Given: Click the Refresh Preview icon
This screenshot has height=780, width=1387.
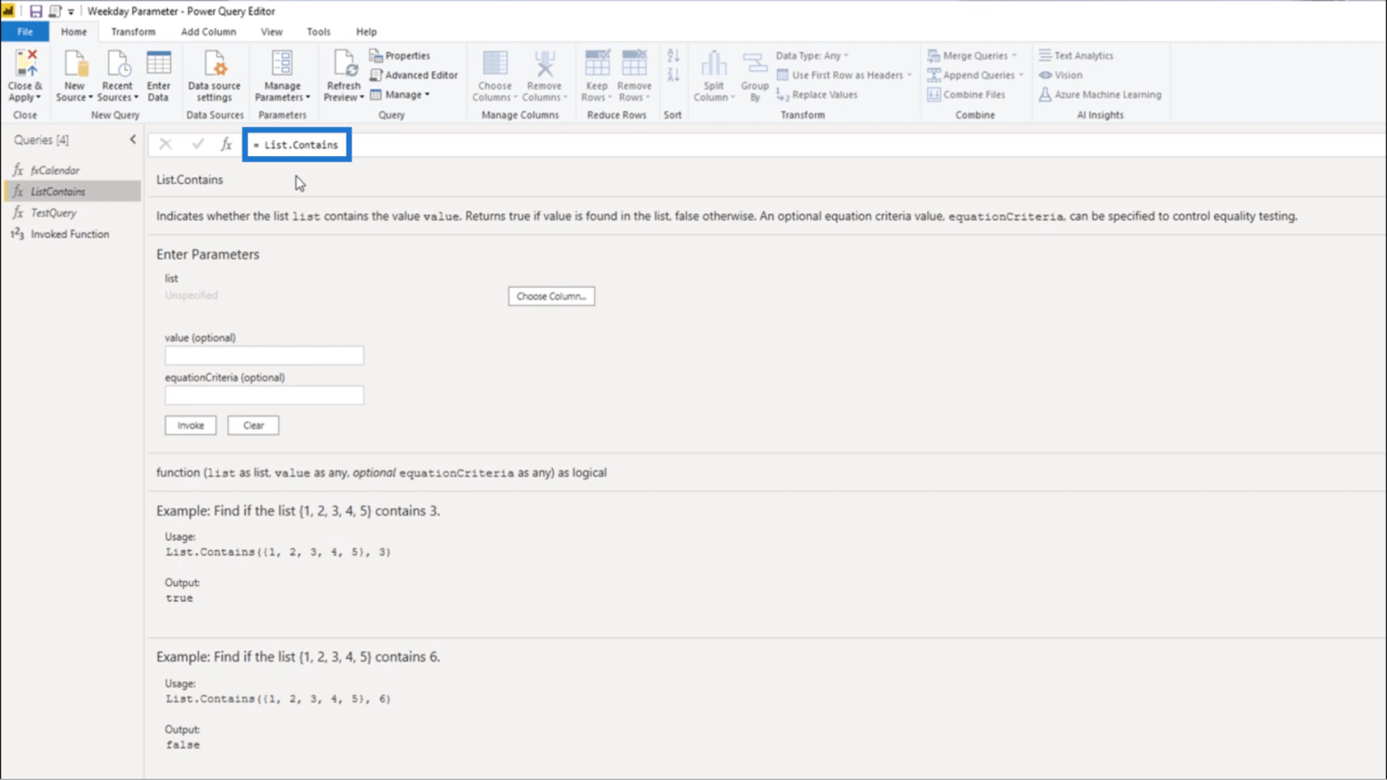Looking at the screenshot, I should [343, 64].
